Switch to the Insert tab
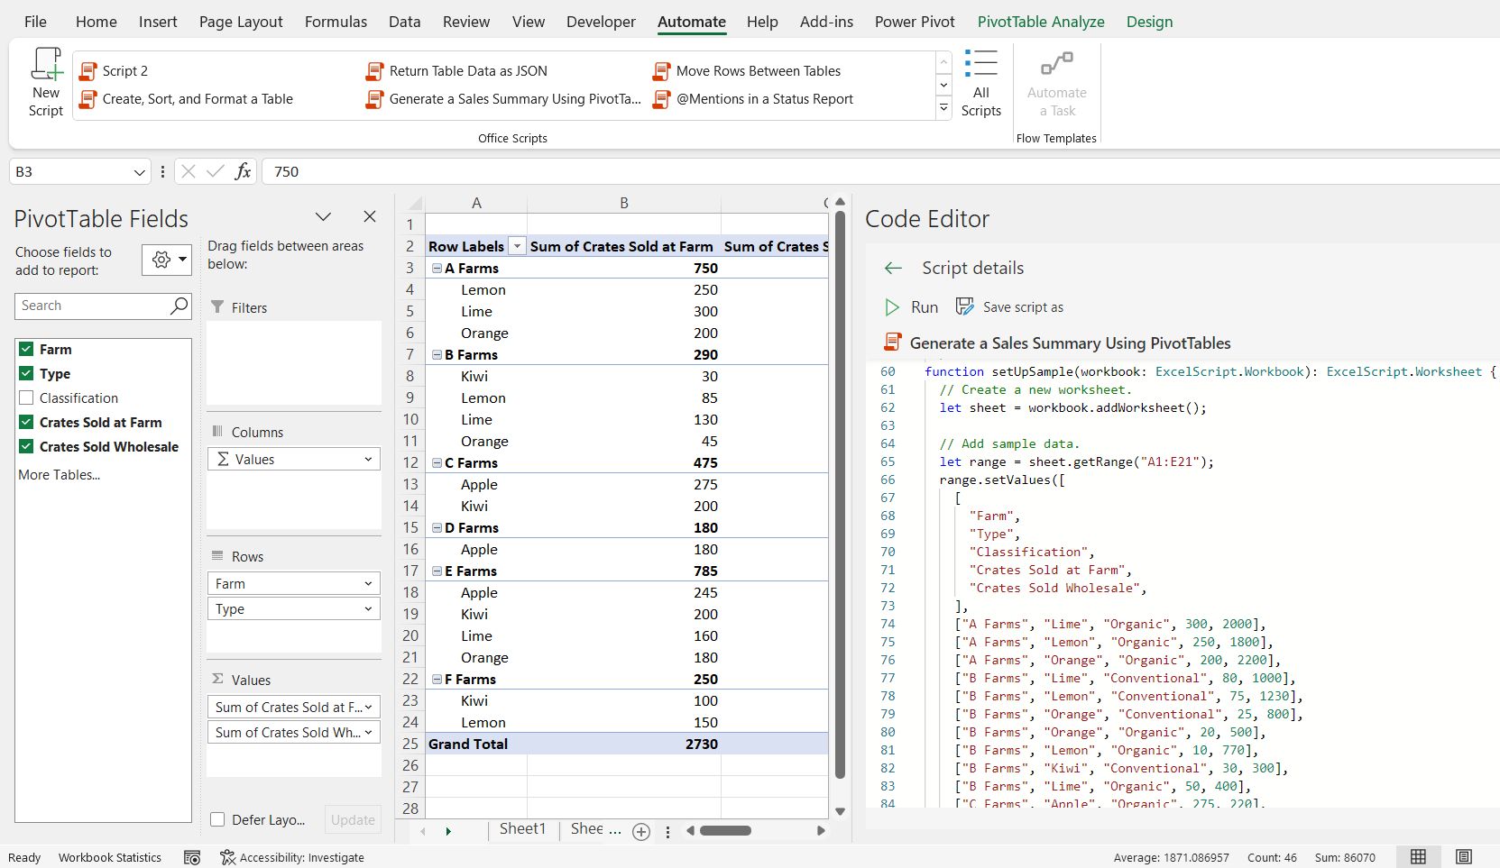The width and height of the screenshot is (1500, 868). (158, 22)
